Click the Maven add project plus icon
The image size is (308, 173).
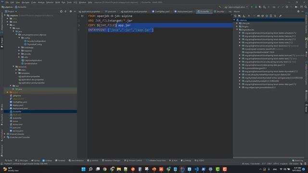click(249, 16)
